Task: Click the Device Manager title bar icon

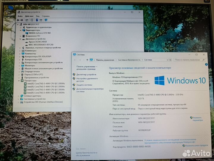Action: [19, 12]
